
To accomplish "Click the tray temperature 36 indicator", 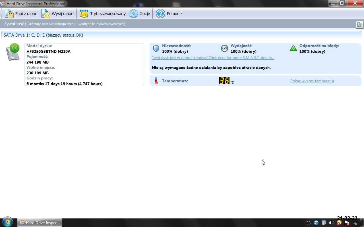I will coord(308,223).
